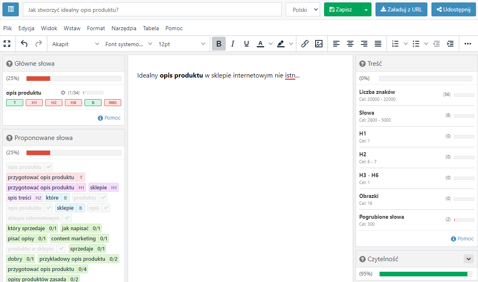The image size is (478, 282).
Task: Insert a link using chain icon
Action: 305,44
